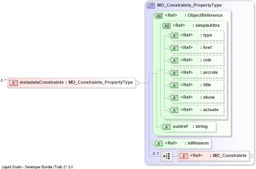This screenshot has height=169, width=256.
Task: Click the ': actuate' attribute label
Action: tap(209, 110)
